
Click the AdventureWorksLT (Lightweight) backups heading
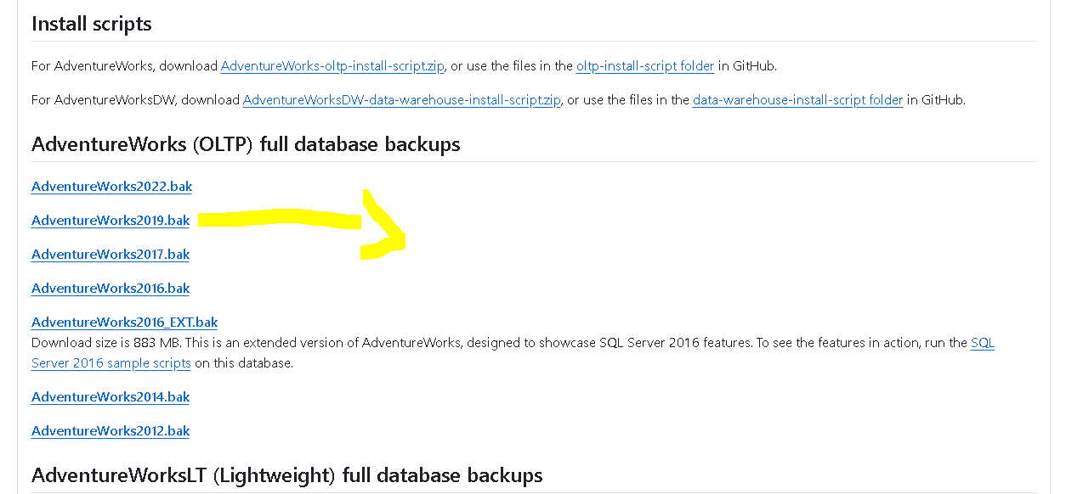click(286, 474)
